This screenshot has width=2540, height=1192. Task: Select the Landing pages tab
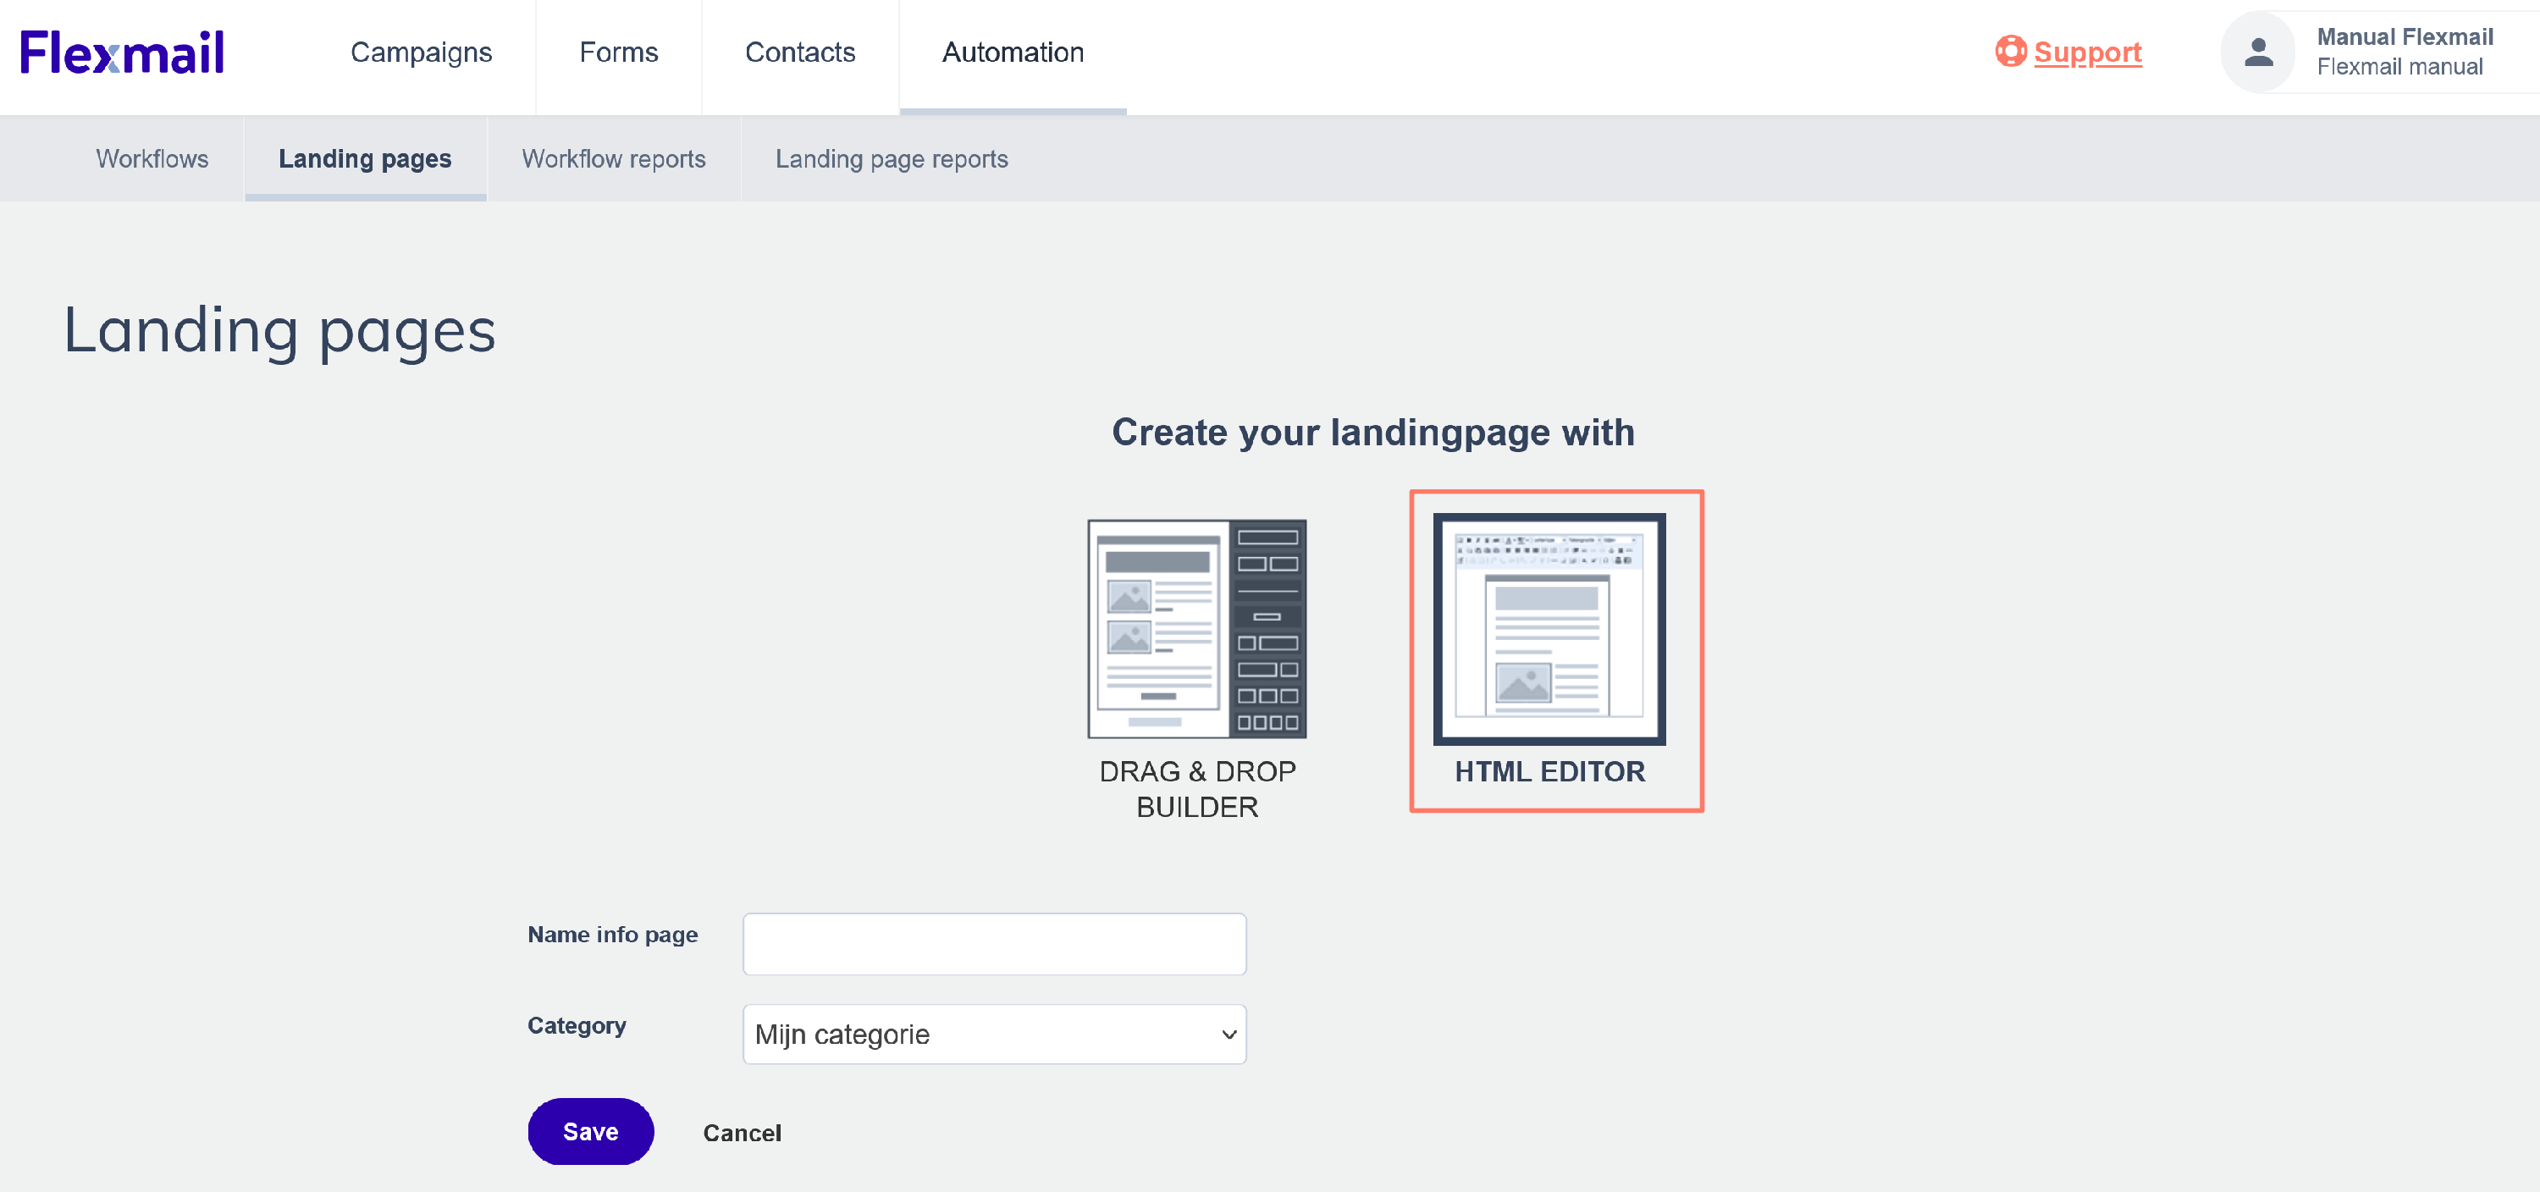(x=365, y=159)
